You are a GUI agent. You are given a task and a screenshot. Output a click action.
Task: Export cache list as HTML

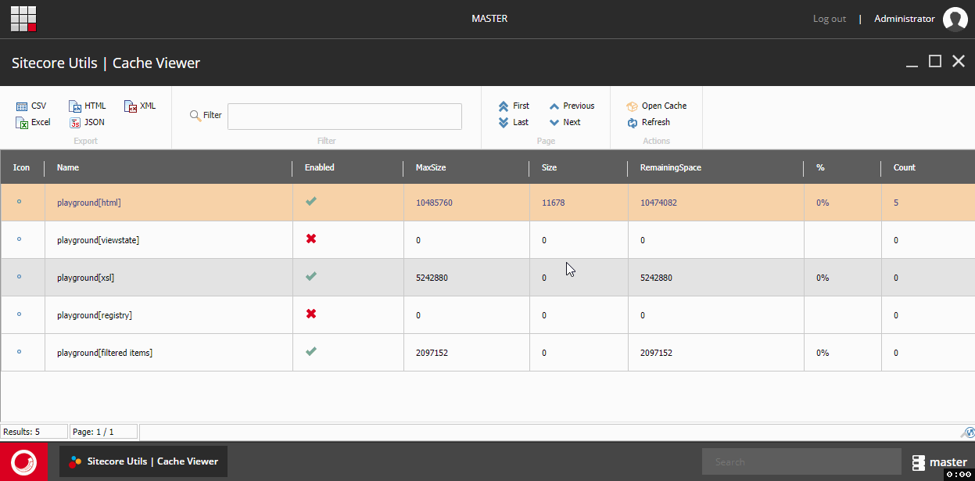click(88, 106)
